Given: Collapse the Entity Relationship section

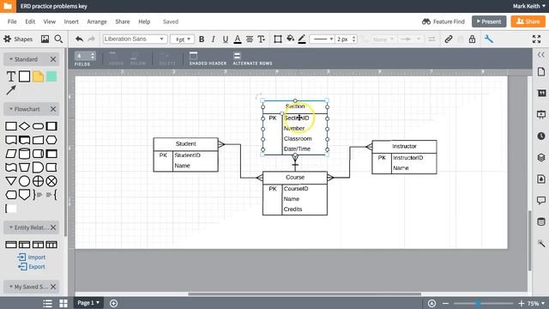Looking at the screenshot, I should (11, 227).
